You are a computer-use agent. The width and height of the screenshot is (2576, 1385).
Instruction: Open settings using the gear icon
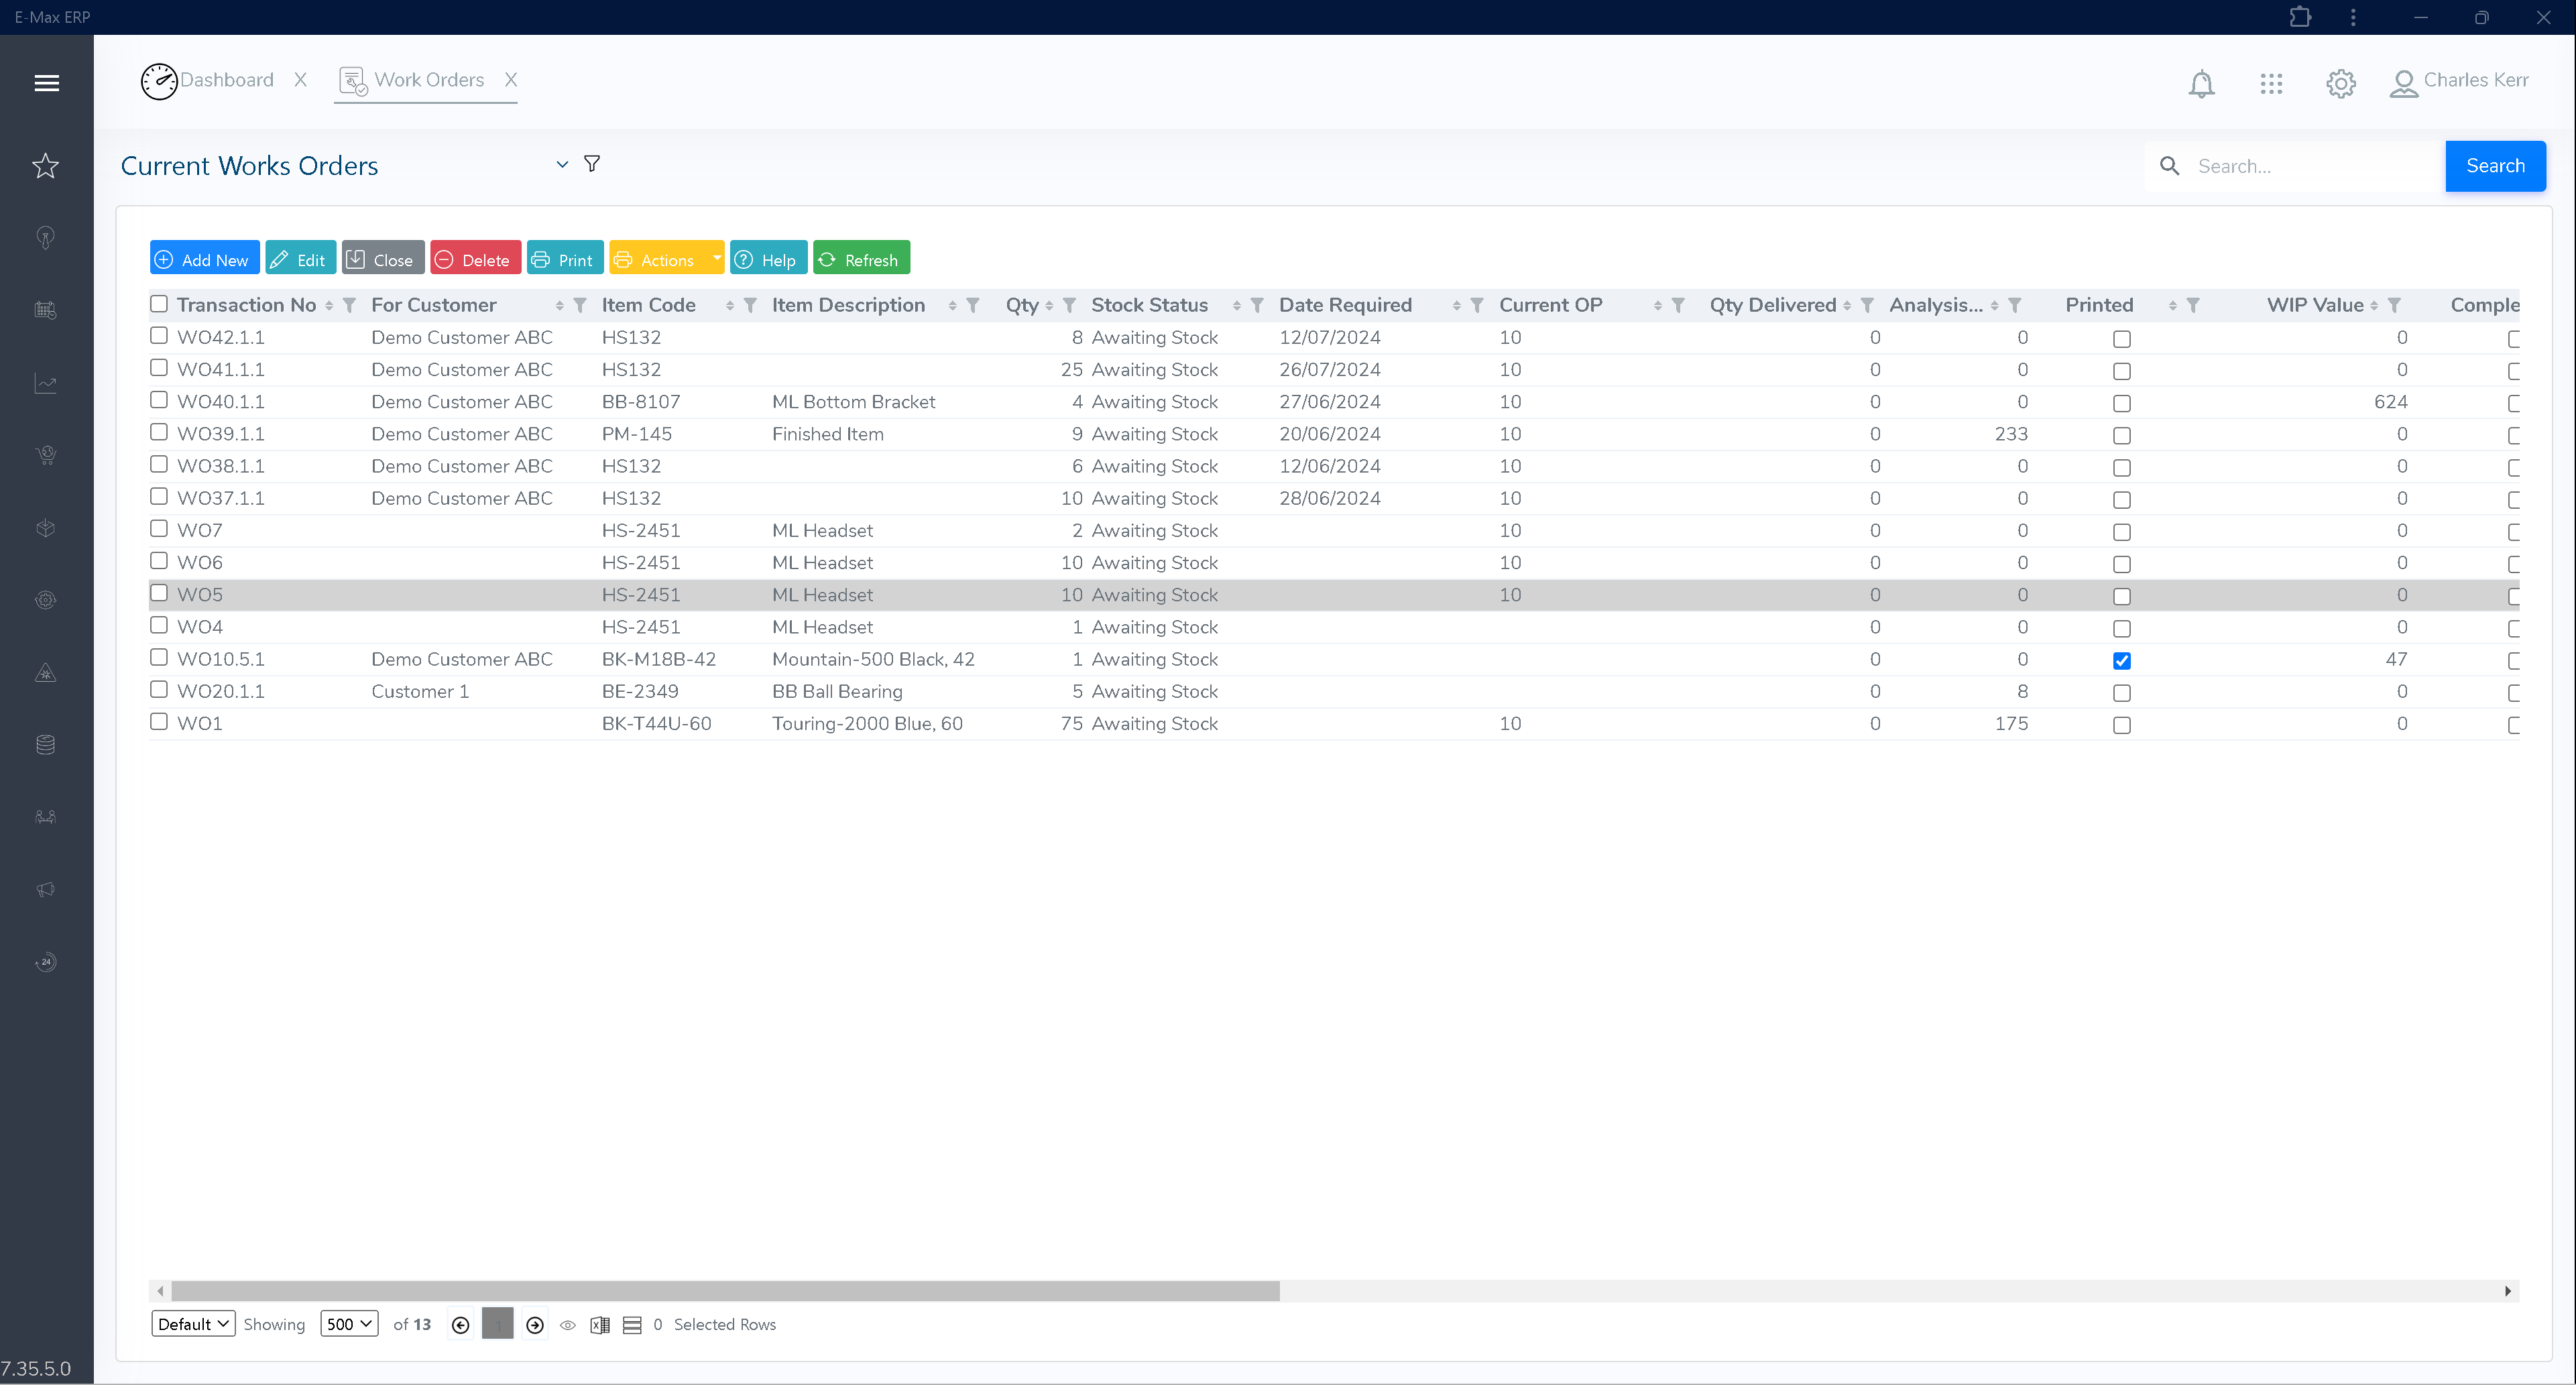pyautogui.click(x=2340, y=84)
